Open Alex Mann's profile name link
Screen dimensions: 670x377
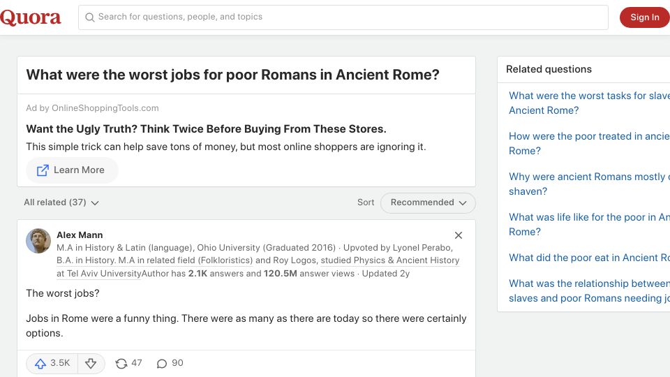[x=80, y=235]
